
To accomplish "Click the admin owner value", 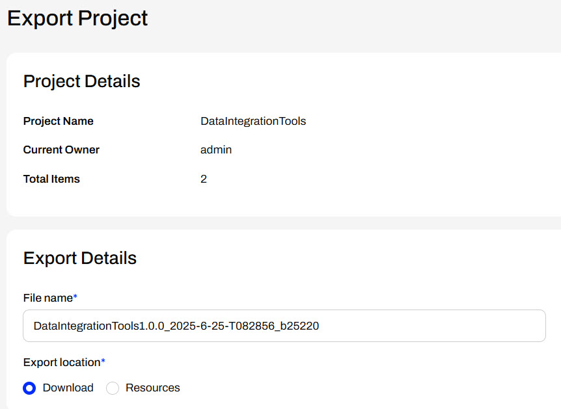I will pos(216,150).
